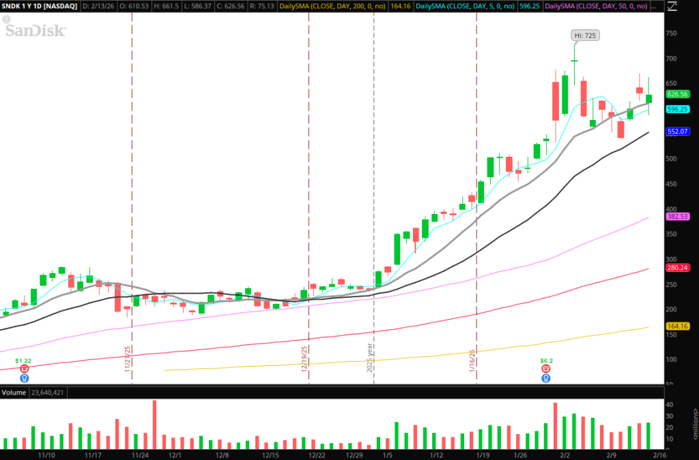Image resolution: width=699 pixels, height=460 pixels.
Task: Click the blue lightbulb icon below $6.2
Action: click(x=546, y=378)
